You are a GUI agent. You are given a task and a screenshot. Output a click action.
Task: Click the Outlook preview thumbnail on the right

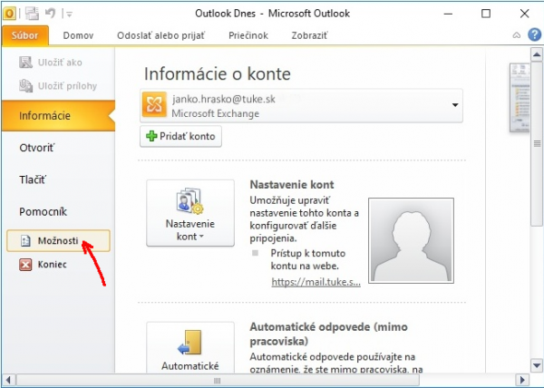coord(520,98)
